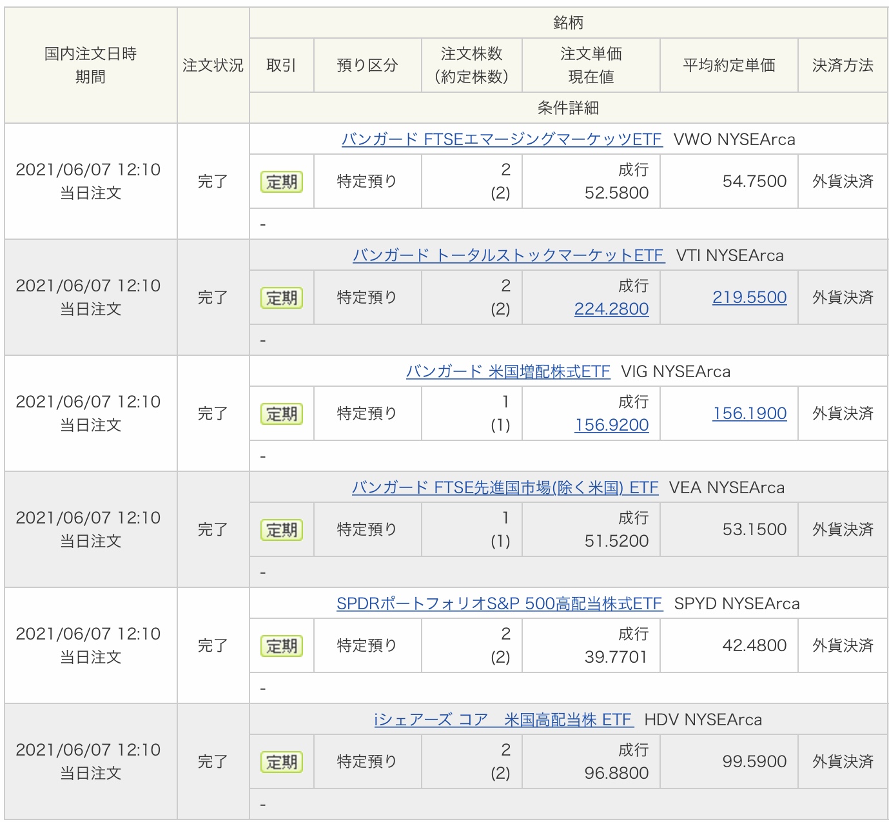Select the 銘柄 header cell
889x822 pixels.
pyautogui.click(x=569, y=23)
